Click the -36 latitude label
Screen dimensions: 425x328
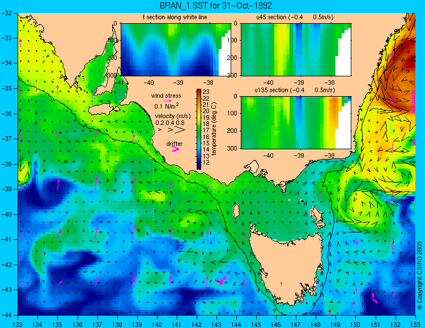click(x=6, y=114)
